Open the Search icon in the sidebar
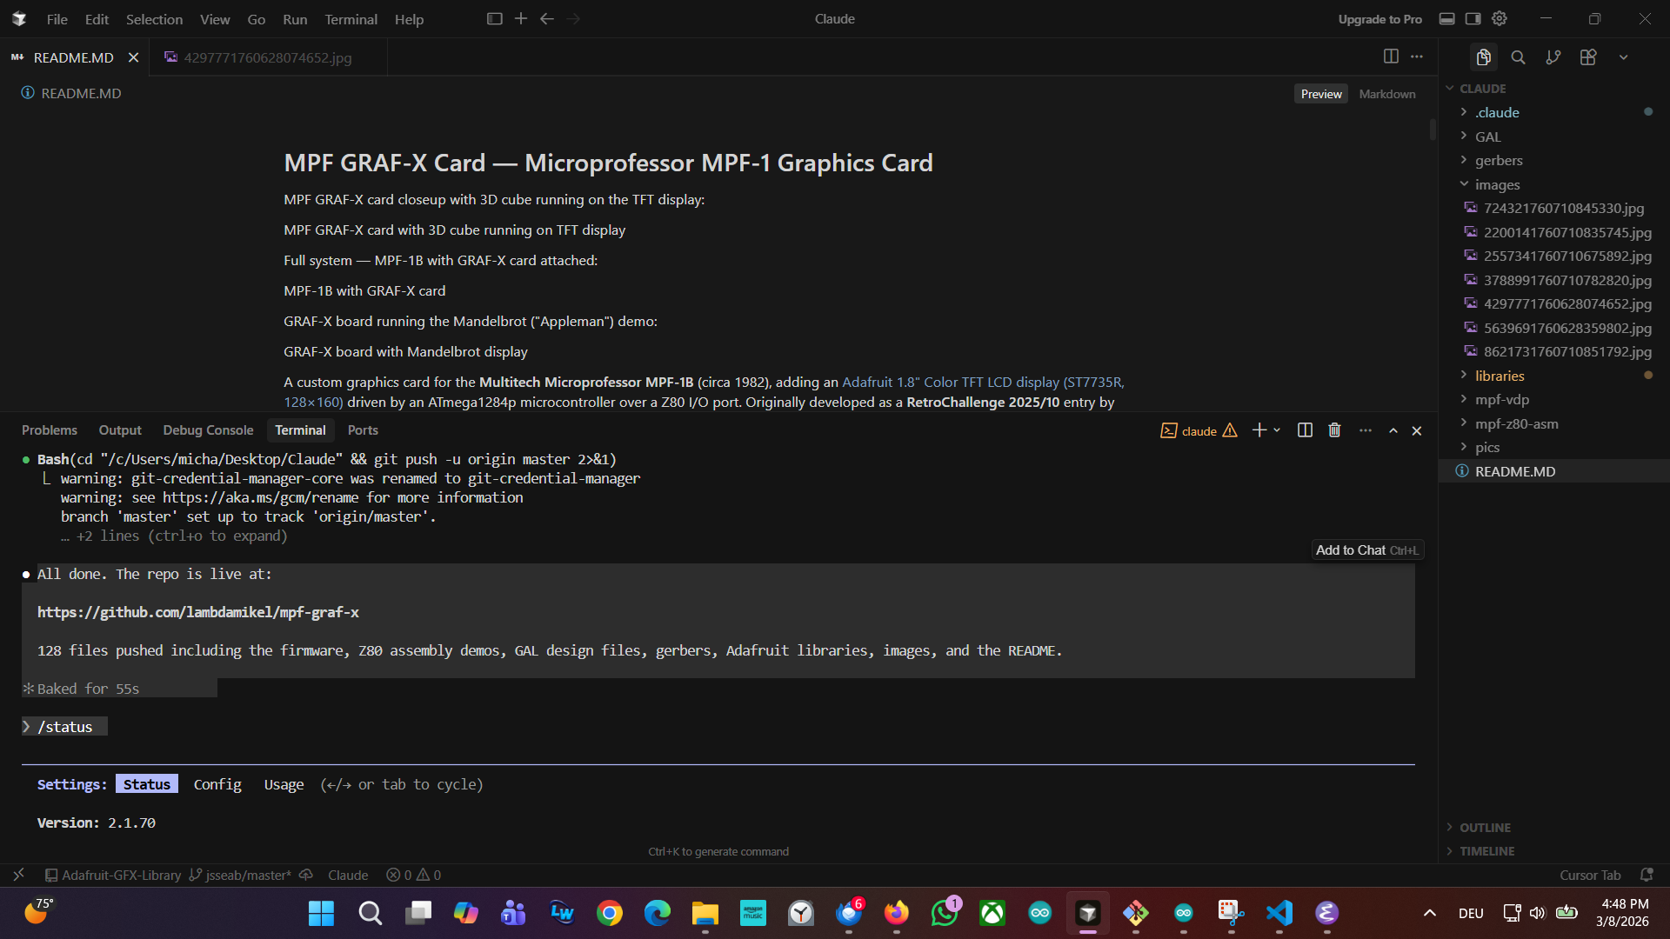Image resolution: width=1670 pixels, height=939 pixels. click(x=1518, y=57)
